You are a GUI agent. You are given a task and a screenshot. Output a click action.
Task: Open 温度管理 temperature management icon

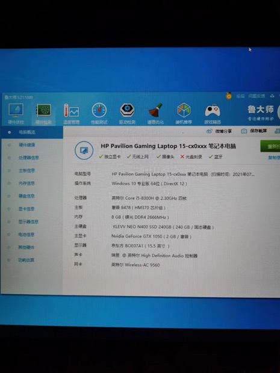tap(71, 114)
